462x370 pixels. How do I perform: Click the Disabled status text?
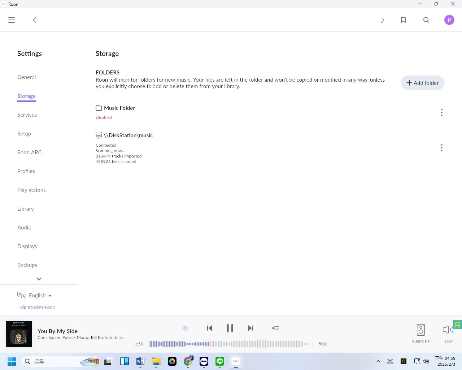[104, 117]
